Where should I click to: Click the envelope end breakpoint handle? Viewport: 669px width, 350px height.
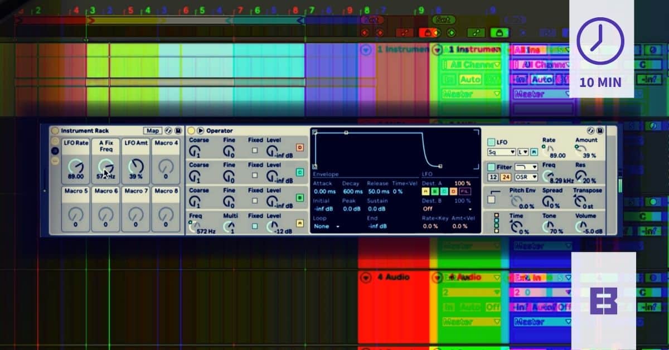440,166
